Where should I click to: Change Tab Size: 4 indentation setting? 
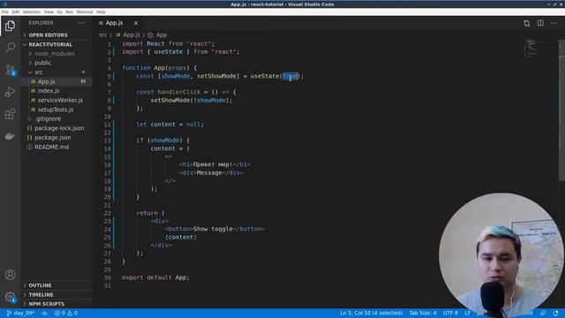(423, 313)
